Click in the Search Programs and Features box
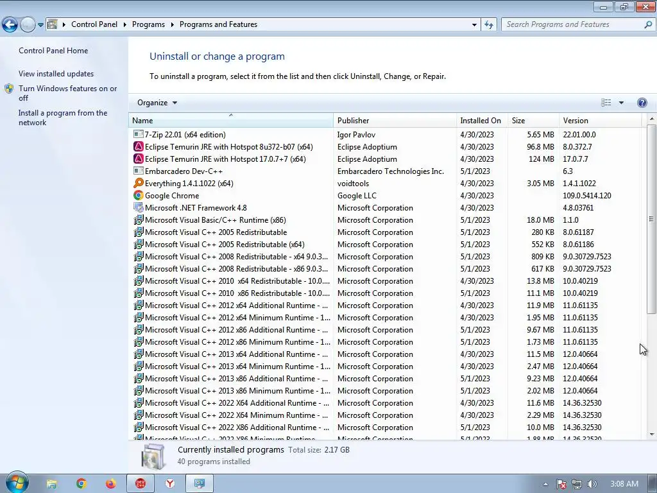657x493 pixels. 572,24
